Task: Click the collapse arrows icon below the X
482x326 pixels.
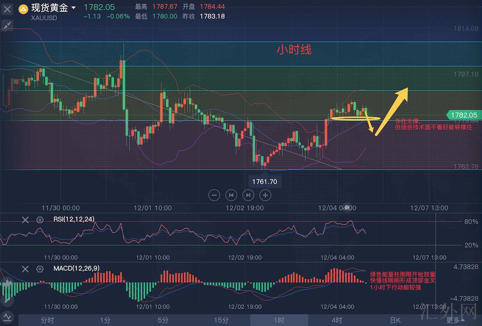Action: pos(7,25)
